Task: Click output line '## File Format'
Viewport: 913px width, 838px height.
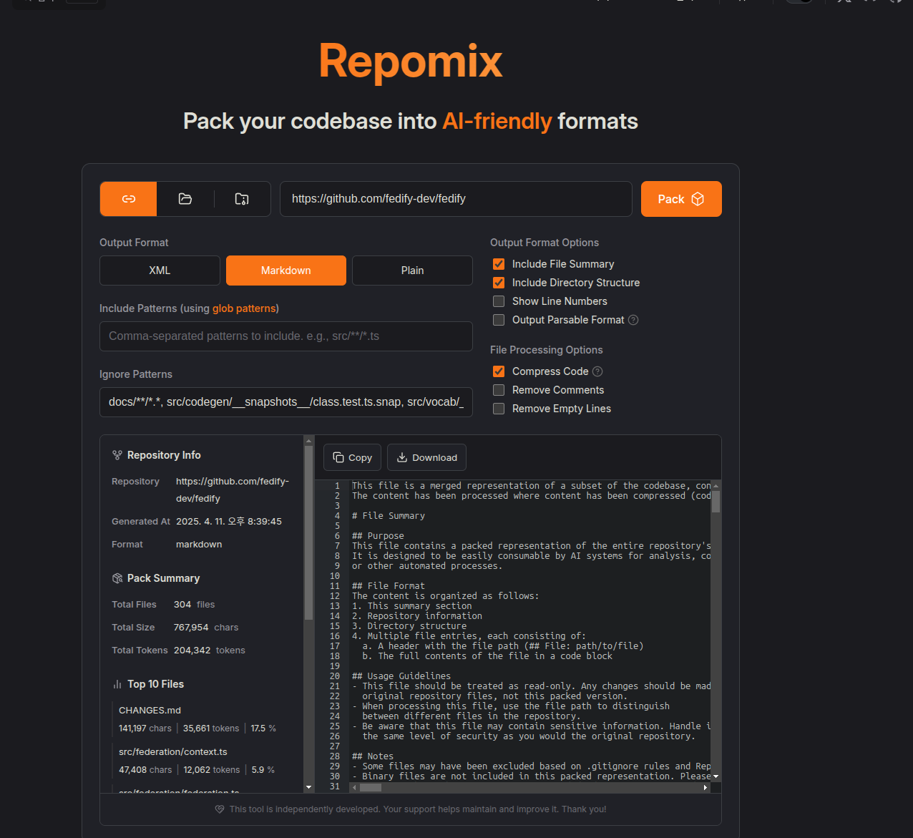Action: [389, 586]
